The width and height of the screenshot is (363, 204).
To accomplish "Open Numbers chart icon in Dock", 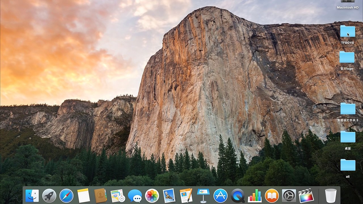I will 255,196.
